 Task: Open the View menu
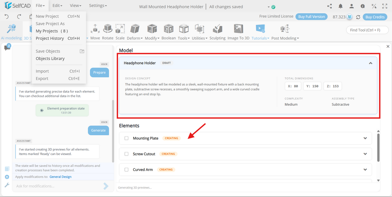click(x=75, y=5)
